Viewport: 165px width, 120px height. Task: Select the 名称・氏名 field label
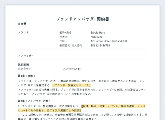[65, 32]
